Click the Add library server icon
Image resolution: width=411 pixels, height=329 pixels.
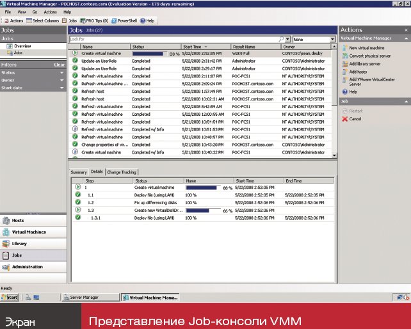pyautogui.click(x=344, y=65)
